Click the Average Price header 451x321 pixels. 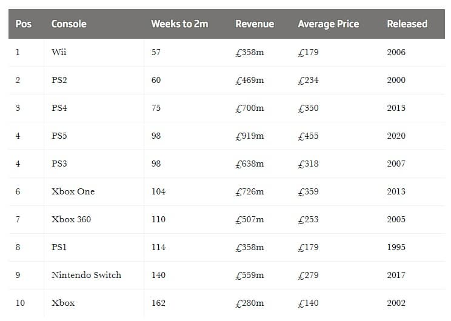328,24
